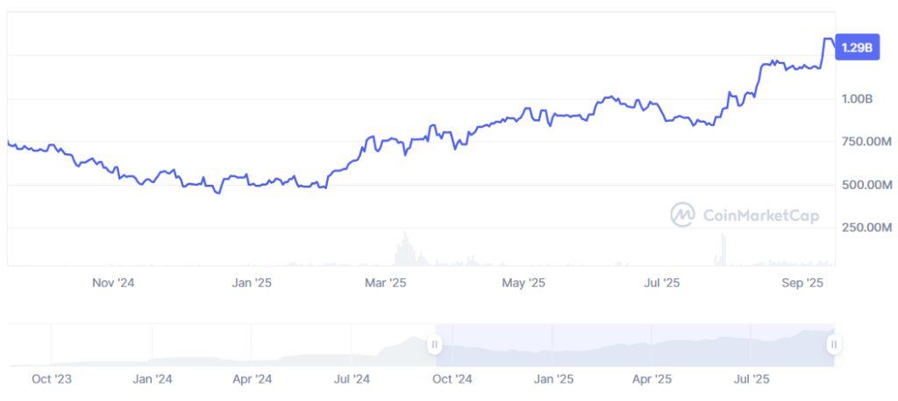Click the May '25 main chart axis label
Image resolution: width=898 pixels, height=401 pixels.
coord(524,283)
